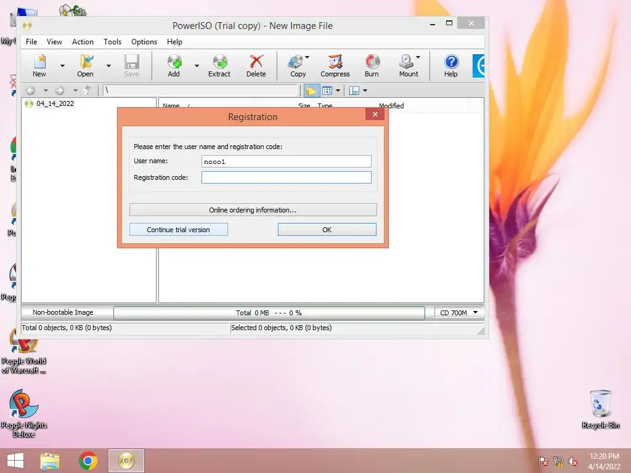Screen dimensions: 631x473
Task: Click the Forward navigation arrow
Action: point(60,91)
